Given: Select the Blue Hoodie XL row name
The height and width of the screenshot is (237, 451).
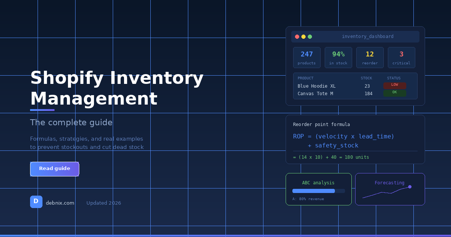Looking at the screenshot, I should click(316, 86).
